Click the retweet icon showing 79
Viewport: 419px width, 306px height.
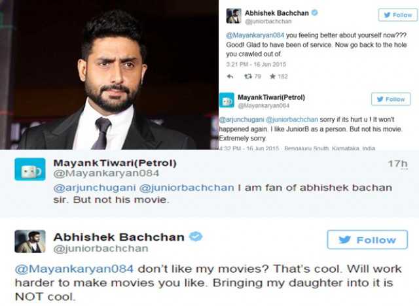click(248, 76)
